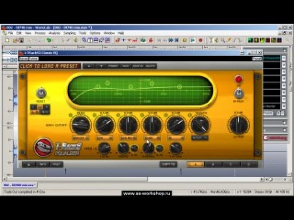Image resolution: width=294 pixels, height=220 pixels.
Task: Toggle the high cut band enable LED
Action: (x=190, y=115)
